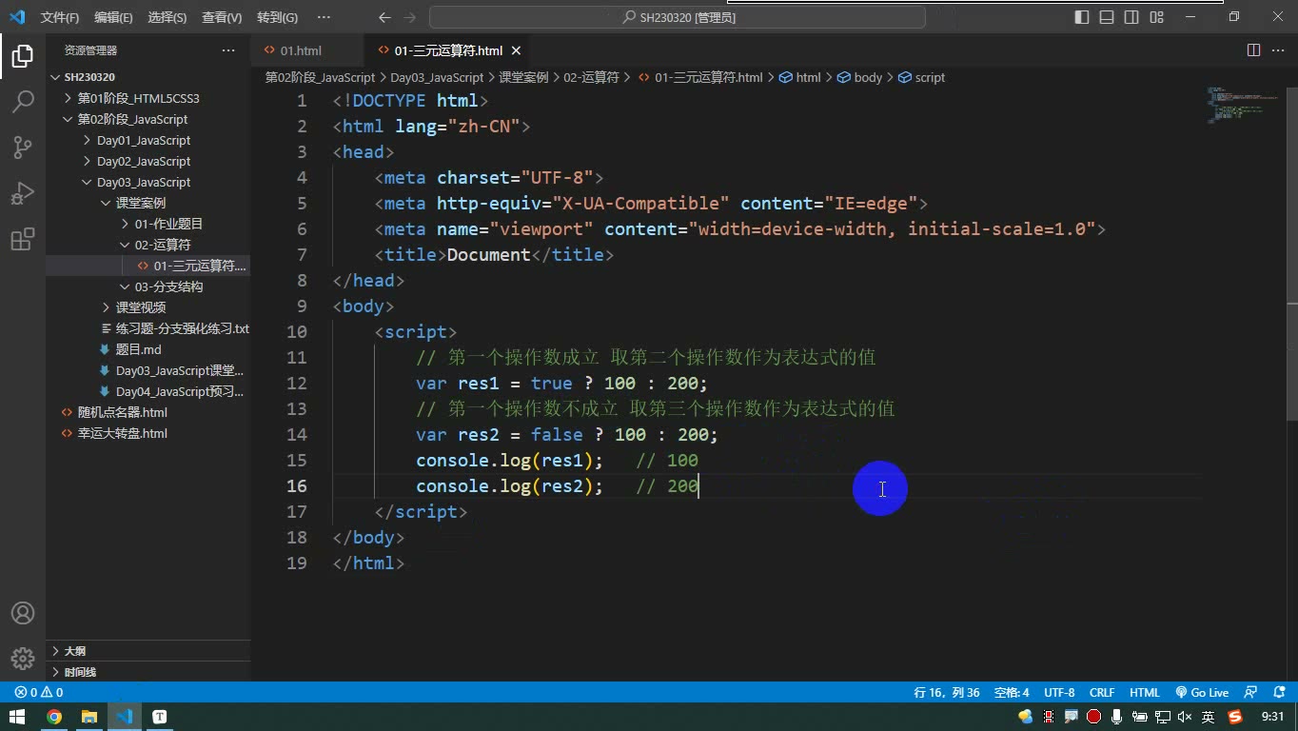Screen dimensions: 1298x731
Task: Open the Search view in the activity bar
Action: tap(23, 101)
